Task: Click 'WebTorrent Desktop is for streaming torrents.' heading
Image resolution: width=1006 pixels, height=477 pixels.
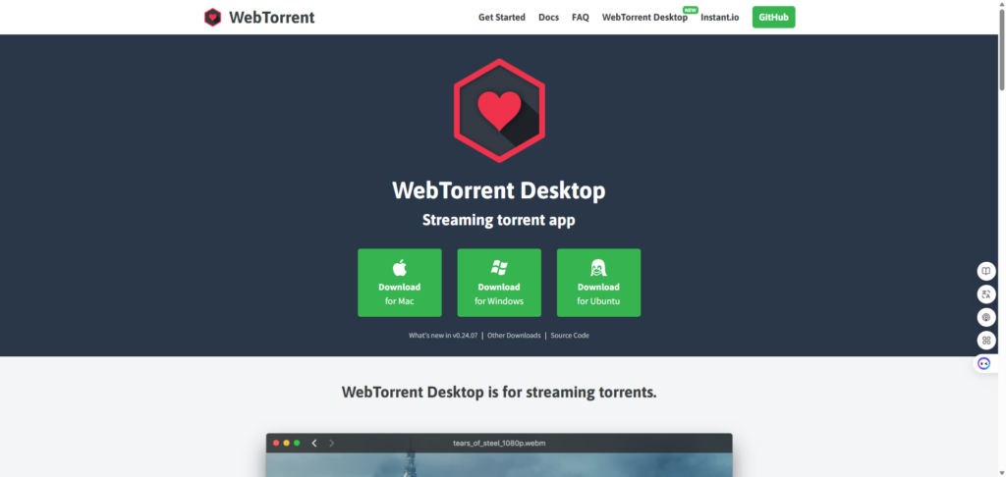Action: click(499, 393)
